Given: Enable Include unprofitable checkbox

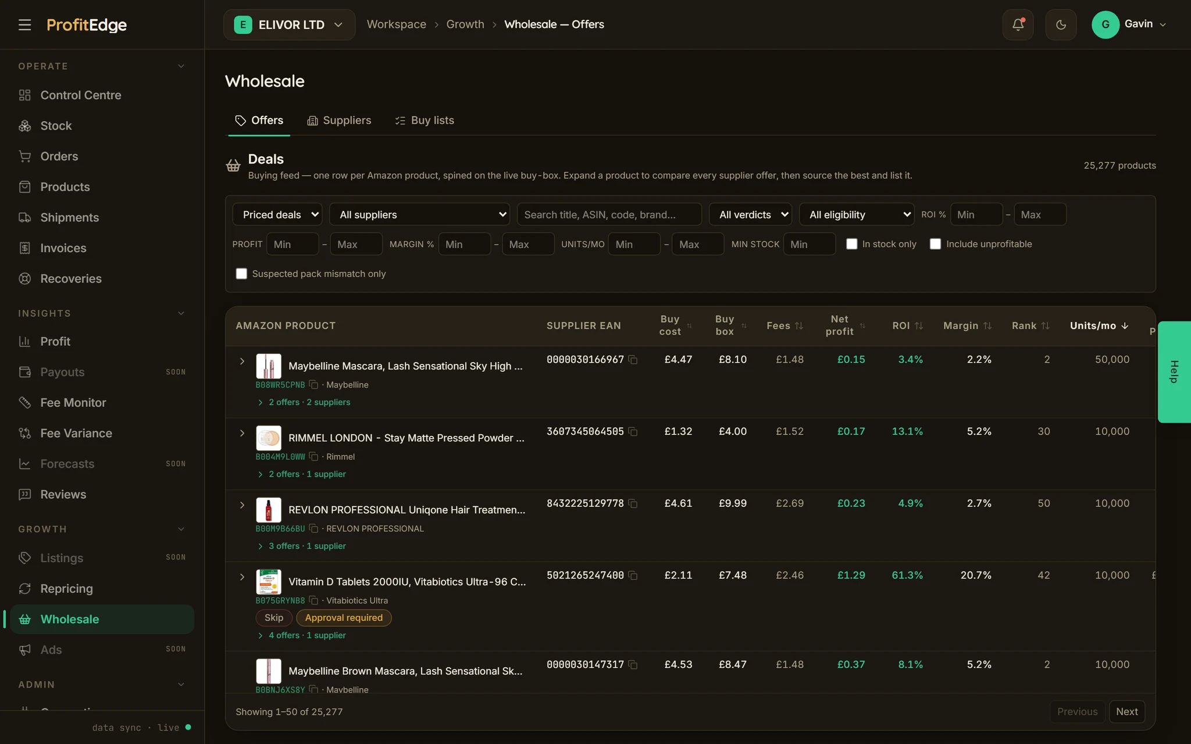Looking at the screenshot, I should [x=935, y=244].
